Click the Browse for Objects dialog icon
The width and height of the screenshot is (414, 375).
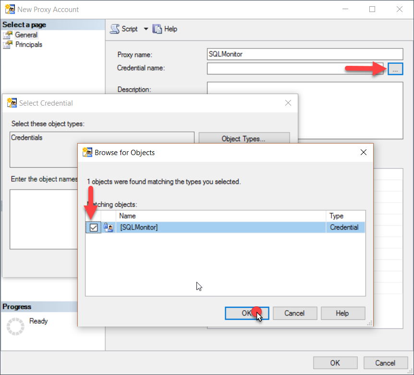pyautogui.click(x=87, y=152)
